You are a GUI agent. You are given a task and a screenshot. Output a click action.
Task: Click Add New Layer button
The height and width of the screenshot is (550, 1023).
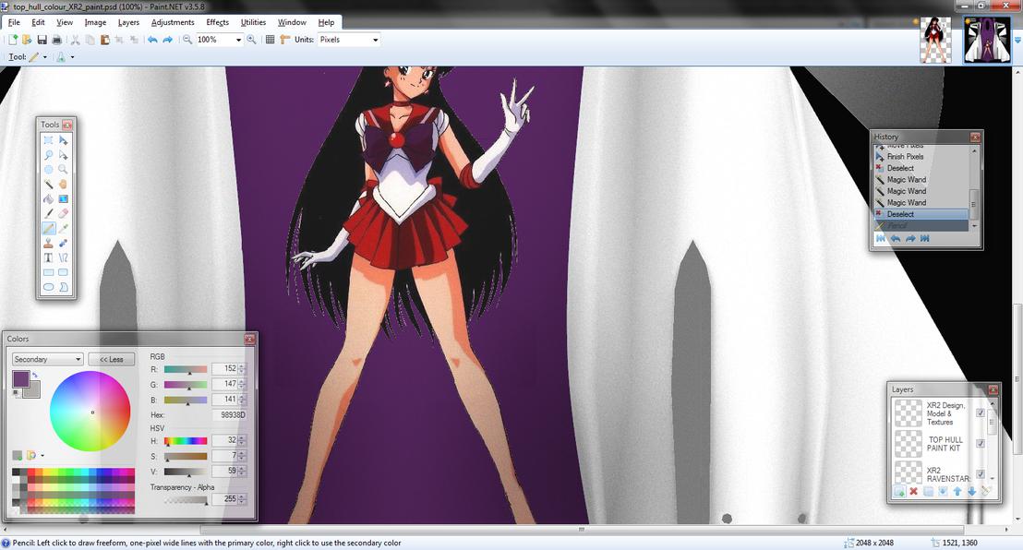[899, 491]
